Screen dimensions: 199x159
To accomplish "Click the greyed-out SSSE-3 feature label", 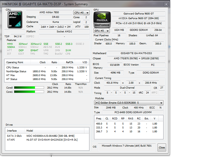I will (80, 44).
